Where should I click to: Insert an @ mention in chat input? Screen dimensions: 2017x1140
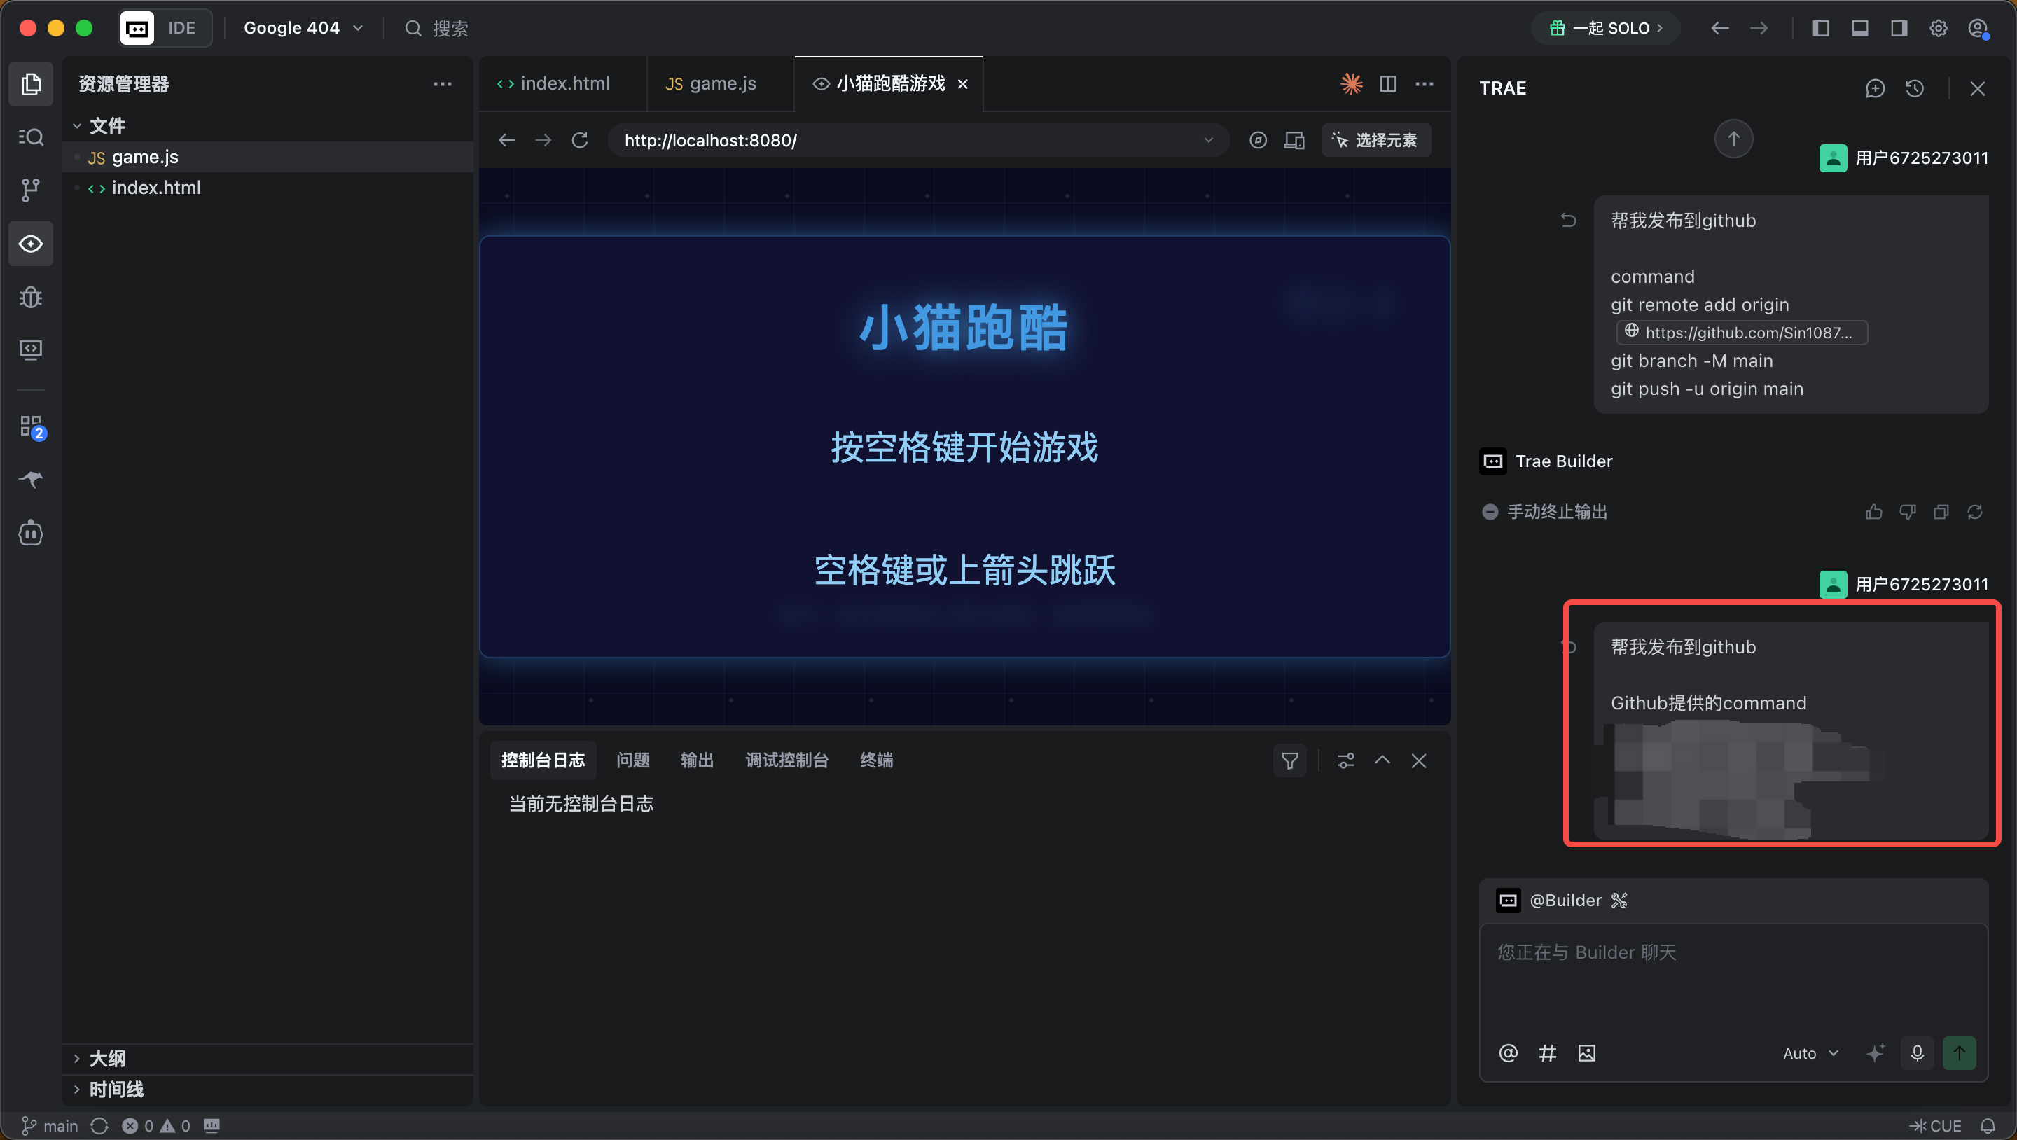coord(1507,1053)
